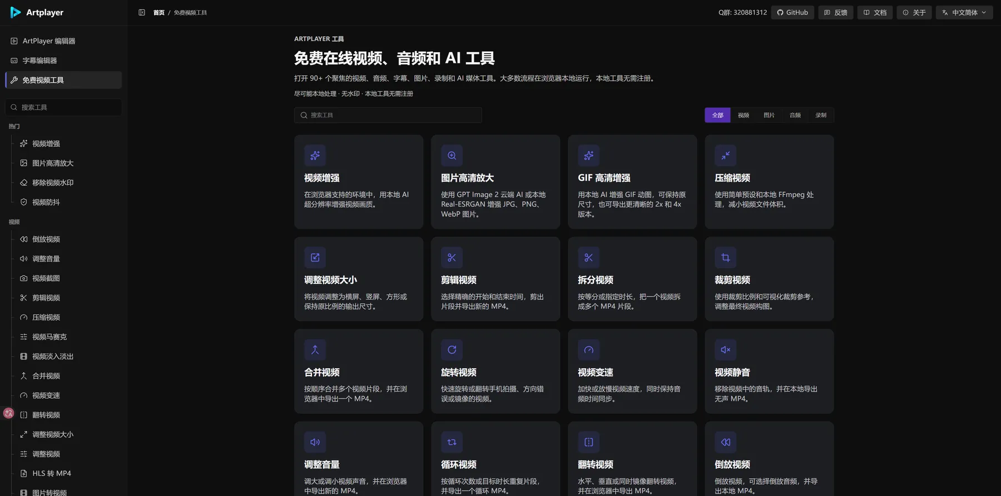The image size is (1001, 496).
Task: Click the 调整音量 sidebar speaker icon
Action: tap(23, 258)
